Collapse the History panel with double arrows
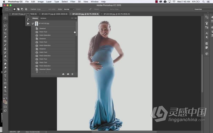The image size is (213, 133). [72, 18]
